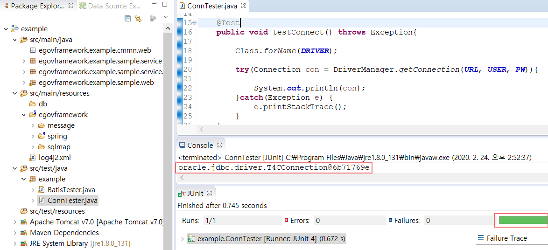Click the Failures count field
This screenshot has width=548, height=250.
[x=458, y=220]
